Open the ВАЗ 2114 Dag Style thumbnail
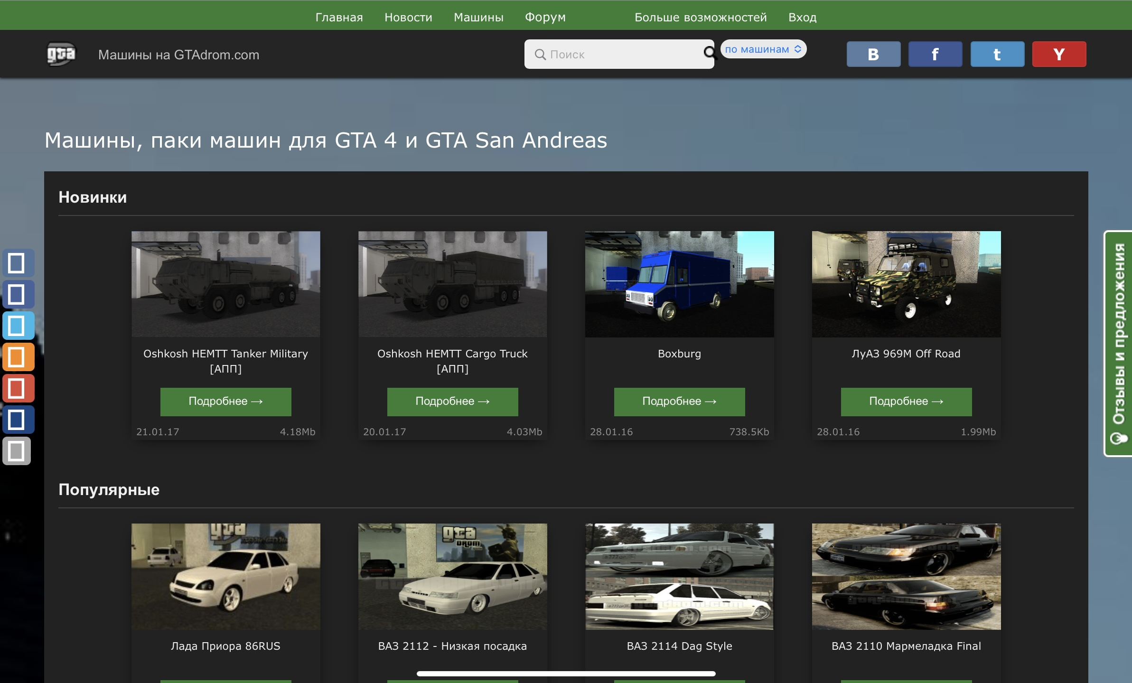Screen dimensions: 1132x683 679,576
